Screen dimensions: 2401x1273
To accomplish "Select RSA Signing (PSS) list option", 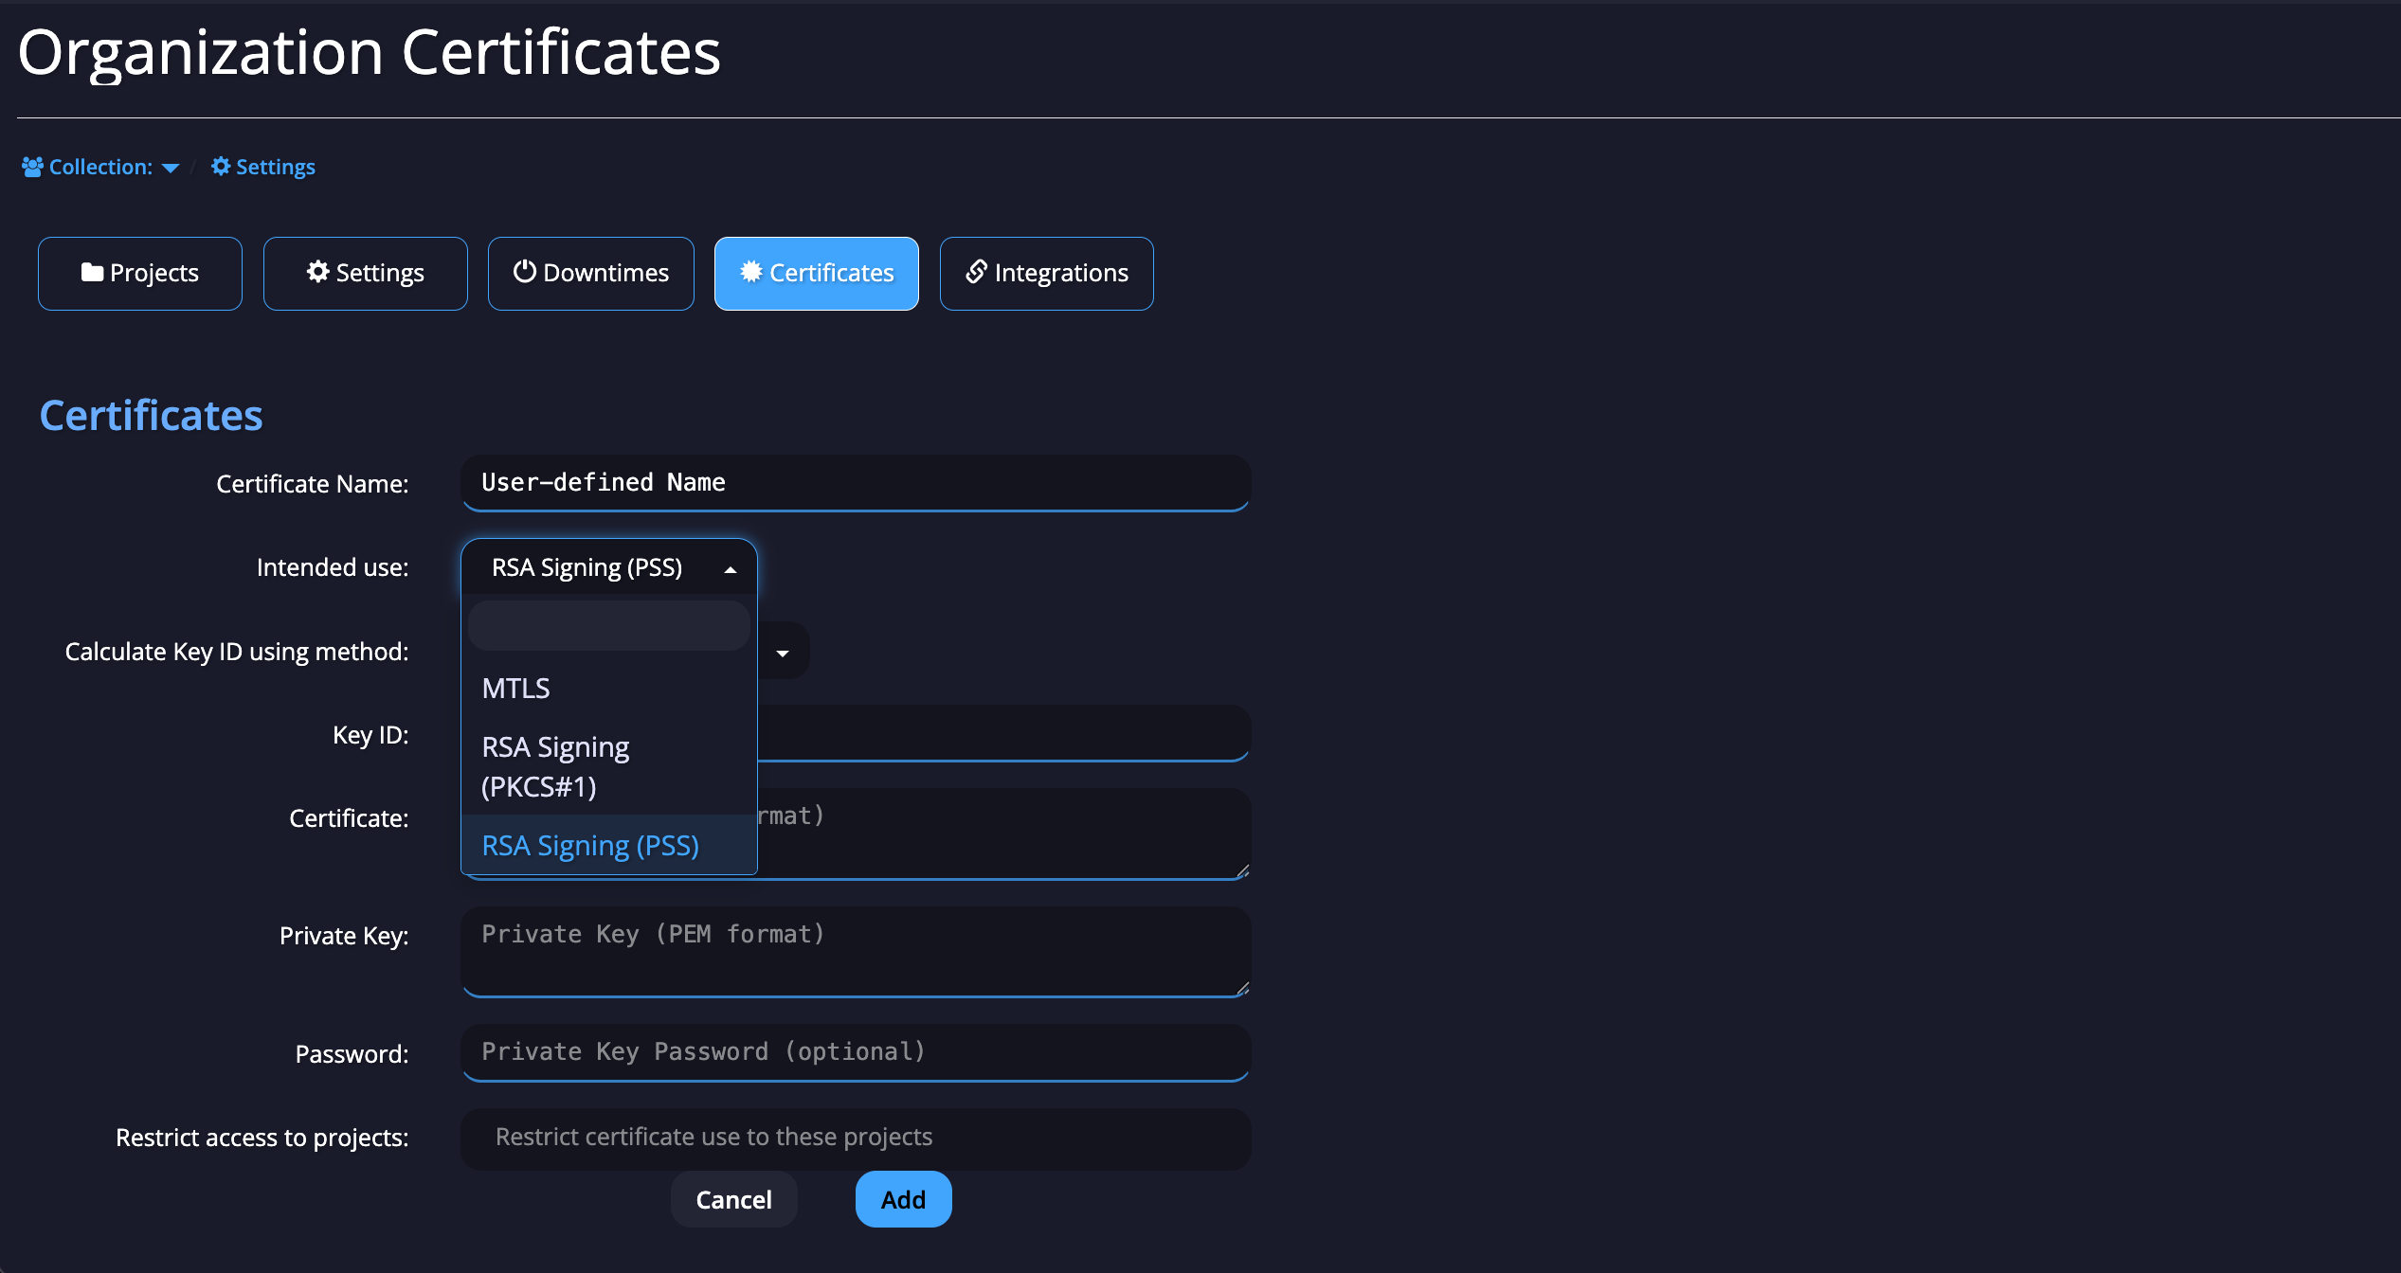I will 589,846.
